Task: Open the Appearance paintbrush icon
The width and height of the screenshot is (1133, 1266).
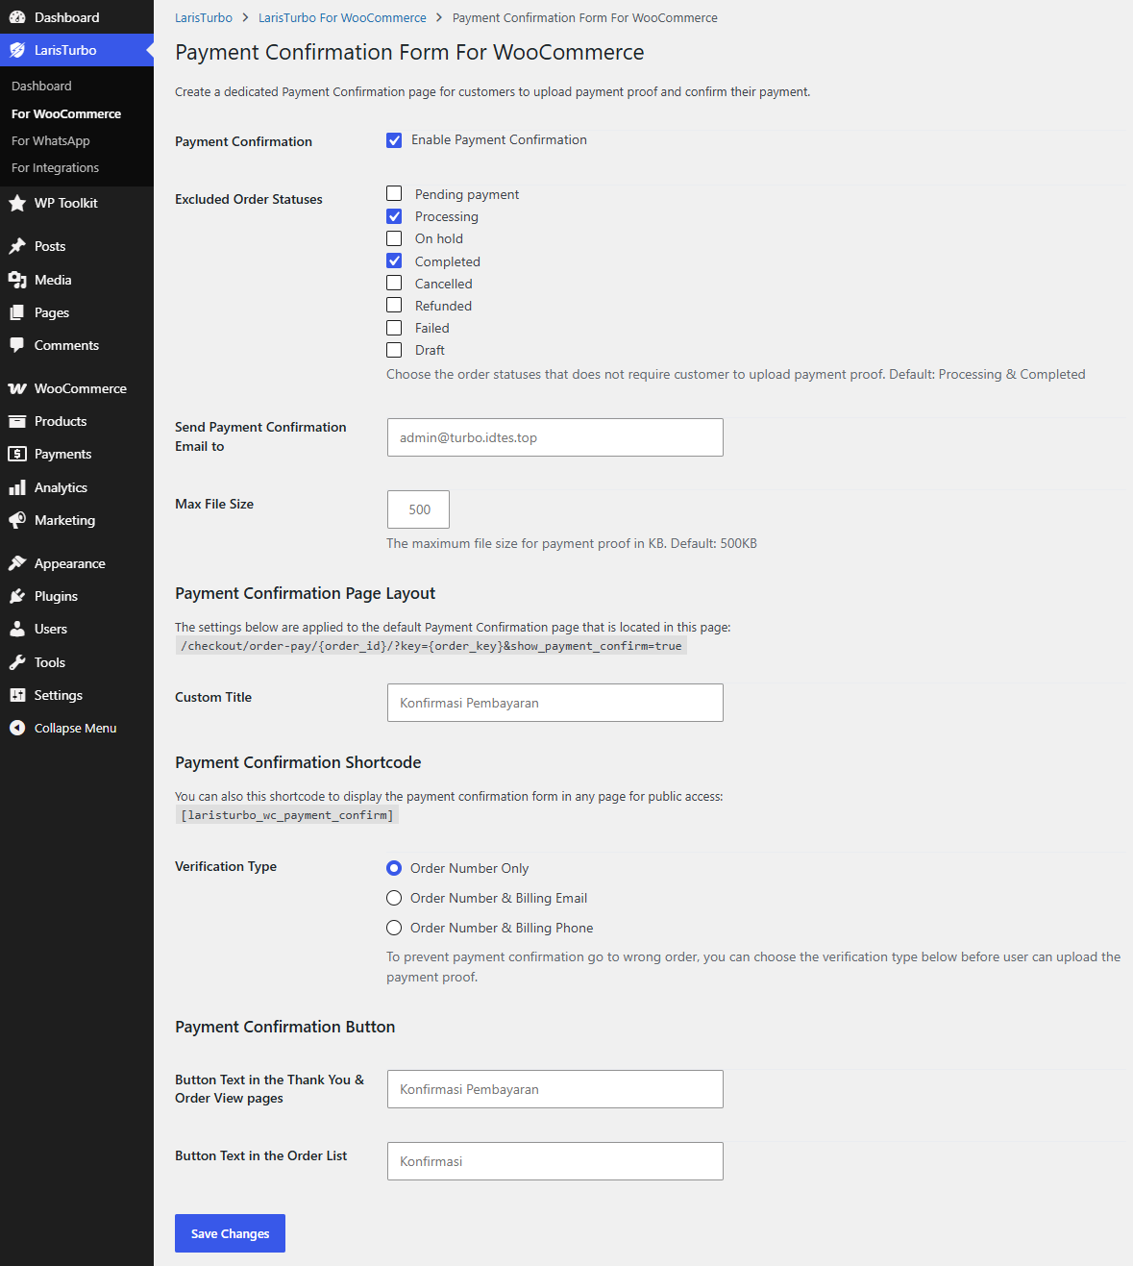Action: click(x=17, y=563)
